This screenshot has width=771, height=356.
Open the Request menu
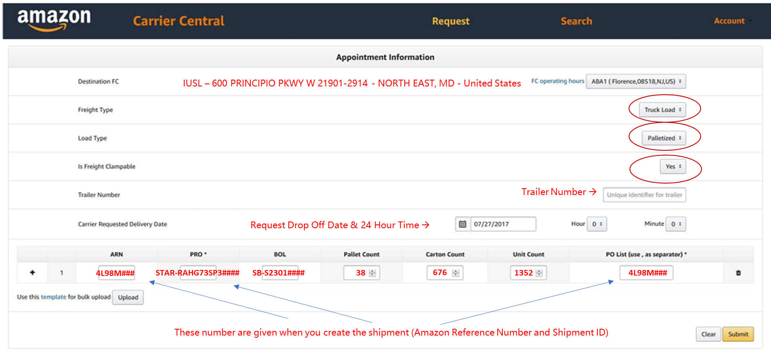pos(451,21)
